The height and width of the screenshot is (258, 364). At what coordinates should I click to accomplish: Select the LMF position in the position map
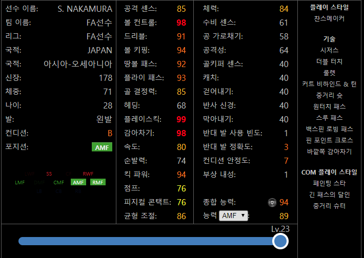[x=19, y=183]
